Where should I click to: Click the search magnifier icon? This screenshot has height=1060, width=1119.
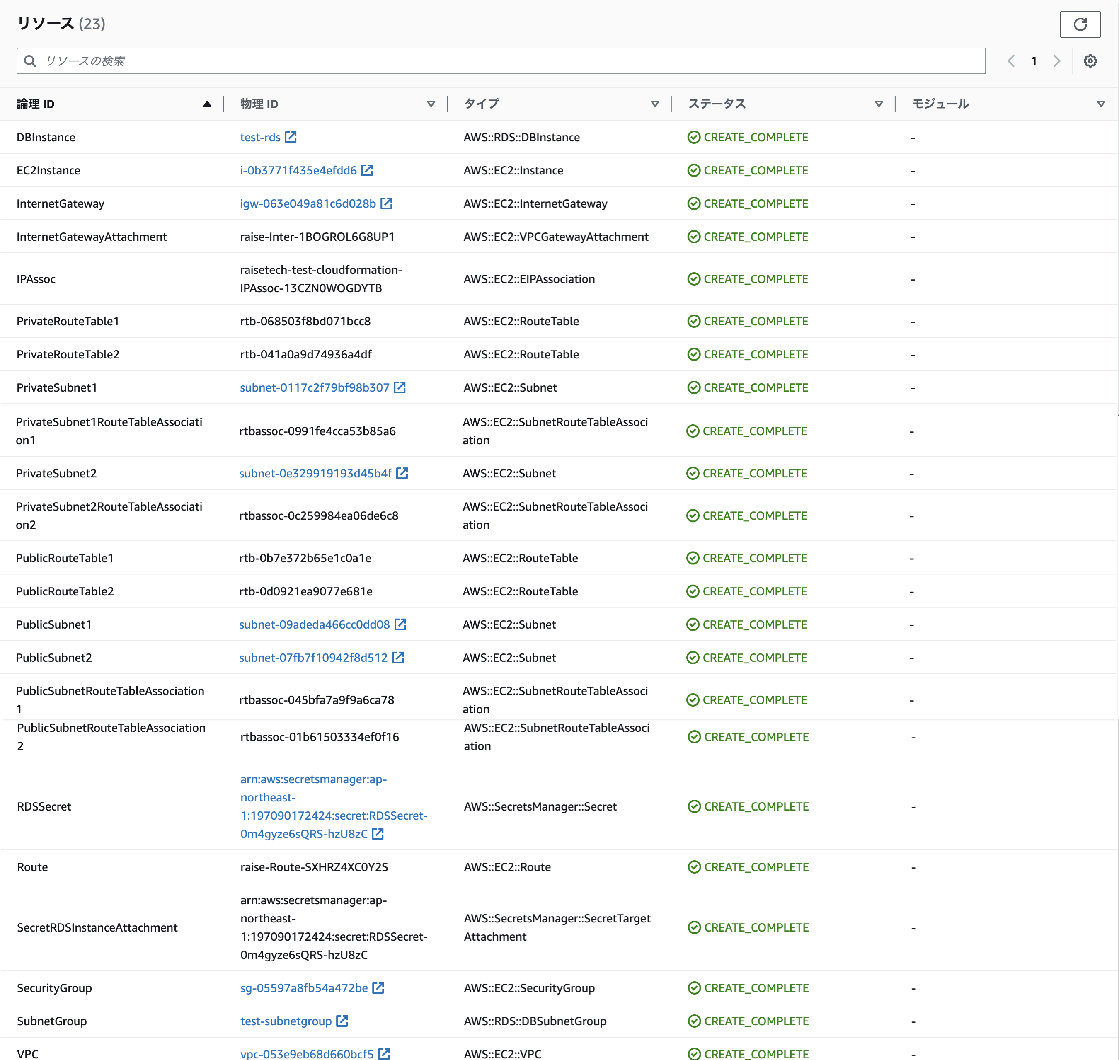31,61
